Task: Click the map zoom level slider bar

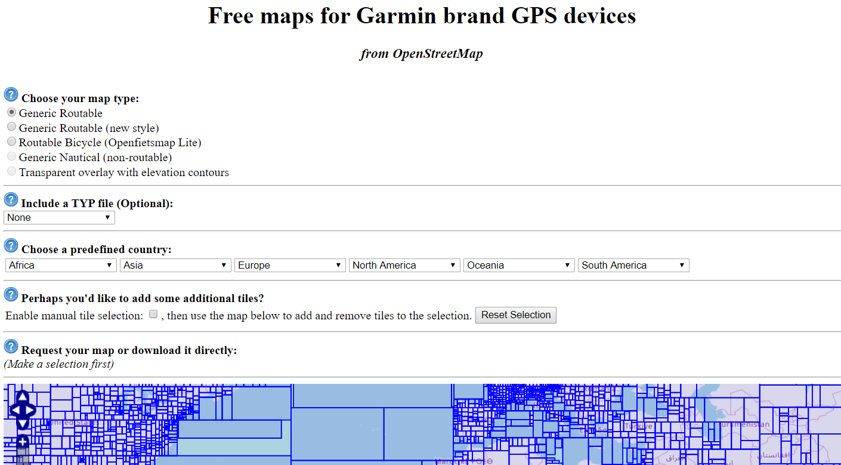Action: 22,457
